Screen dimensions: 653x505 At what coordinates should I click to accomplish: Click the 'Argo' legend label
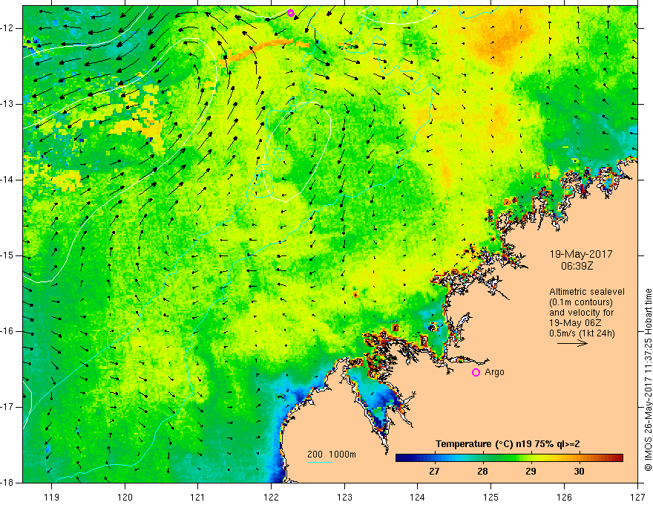coord(494,372)
